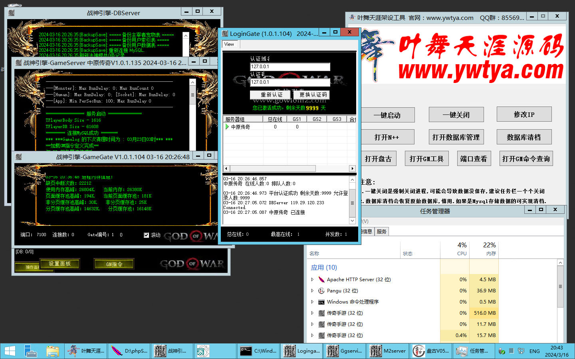Click scroll-right arrow in LoginGate server list
The width and height of the screenshot is (575, 359).
pos(352,168)
